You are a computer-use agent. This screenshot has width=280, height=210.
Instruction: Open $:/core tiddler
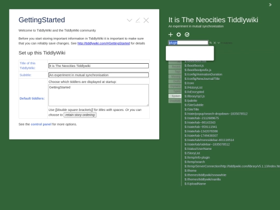189,83
